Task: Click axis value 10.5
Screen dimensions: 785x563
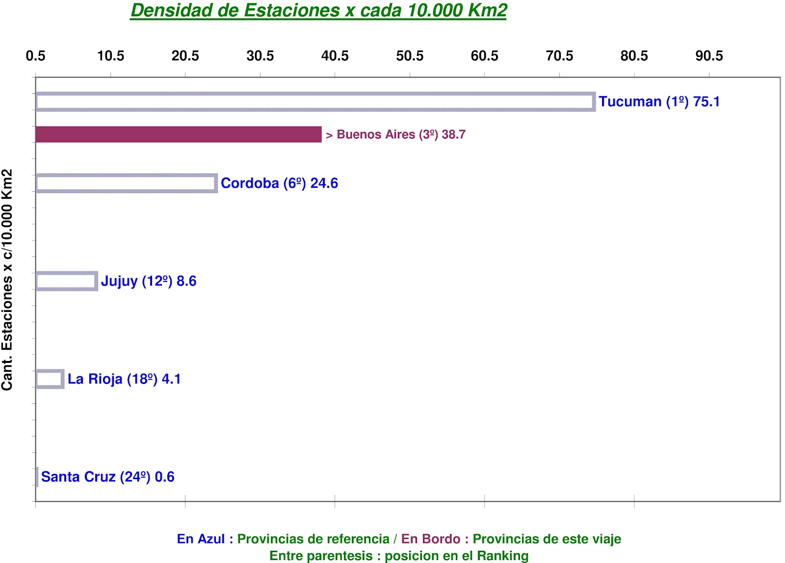Action: 110,56
